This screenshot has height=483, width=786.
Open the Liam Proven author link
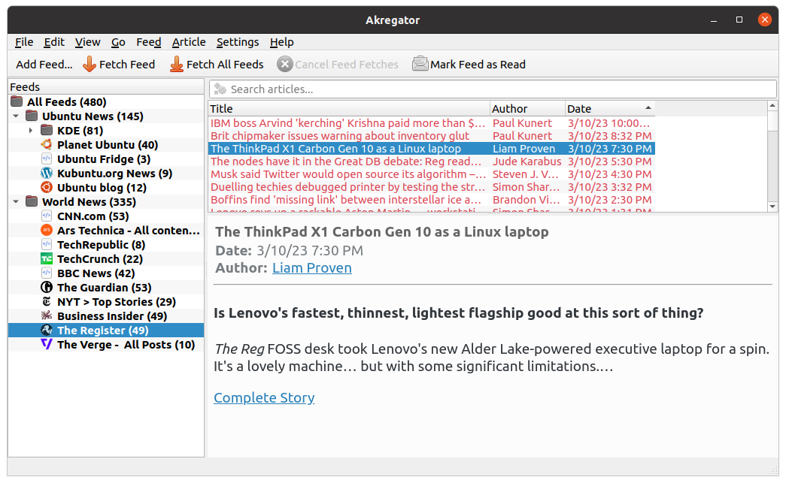coord(312,267)
